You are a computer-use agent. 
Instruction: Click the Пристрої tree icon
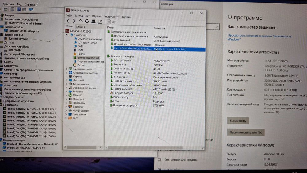coord(70,99)
